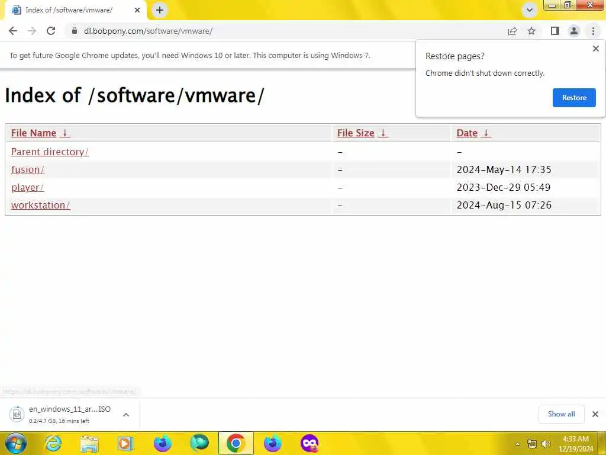The width and height of the screenshot is (606, 455).
Task: View site security lock information
Action: (x=75, y=31)
